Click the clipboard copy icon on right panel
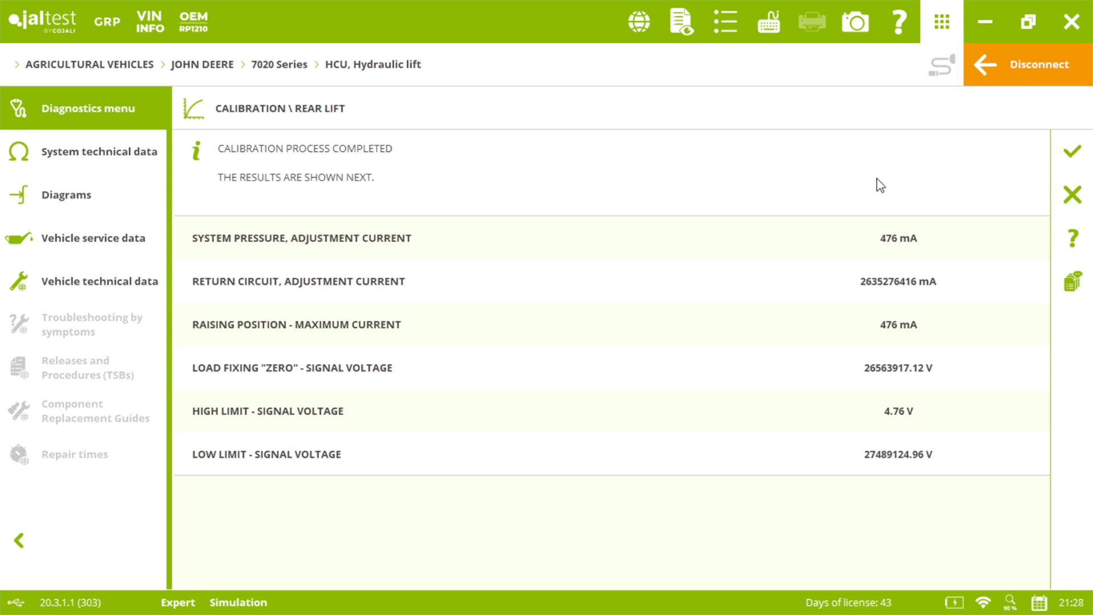The image size is (1093, 615). (x=1072, y=281)
